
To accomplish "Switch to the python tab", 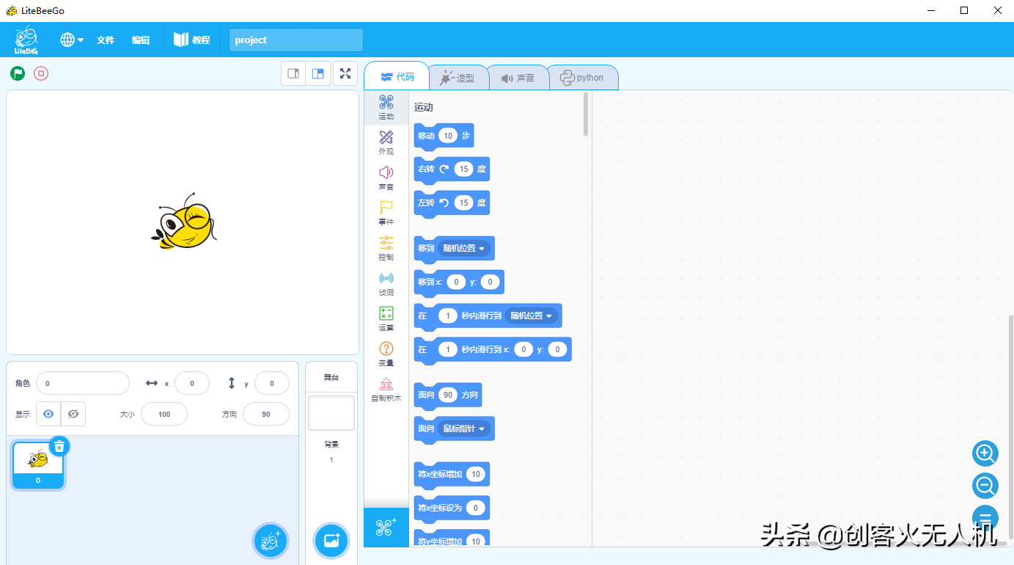I will pos(582,78).
